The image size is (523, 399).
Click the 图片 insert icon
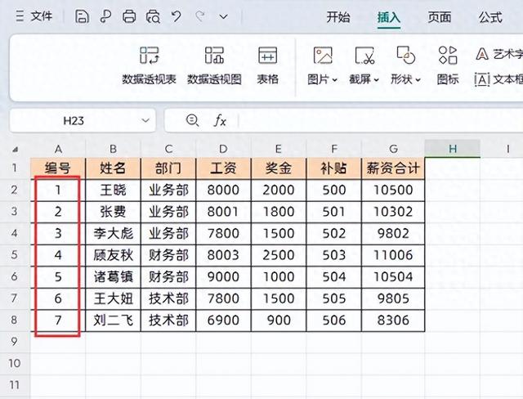pos(323,55)
